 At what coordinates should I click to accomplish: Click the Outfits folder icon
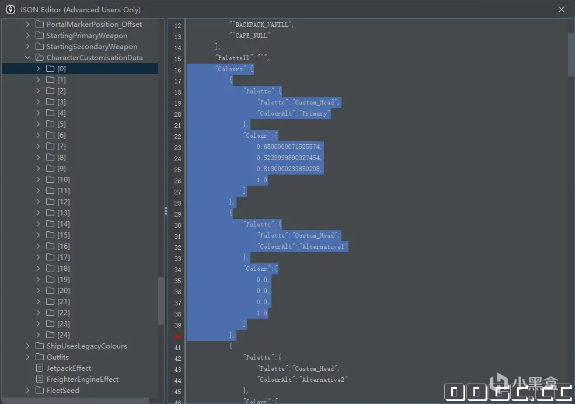(x=40, y=357)
